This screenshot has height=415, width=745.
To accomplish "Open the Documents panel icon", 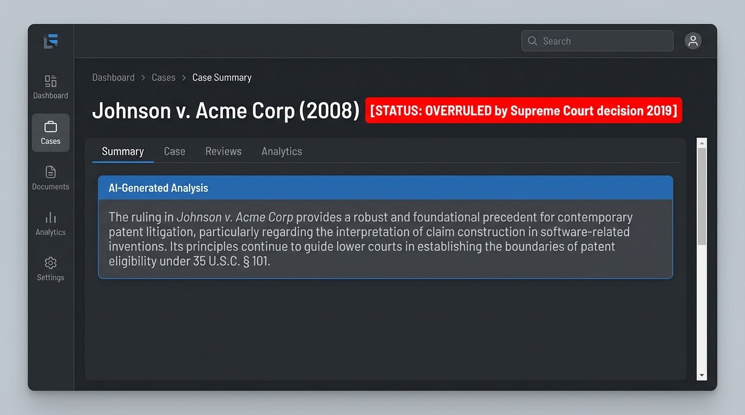I will [x=50, y=173].
